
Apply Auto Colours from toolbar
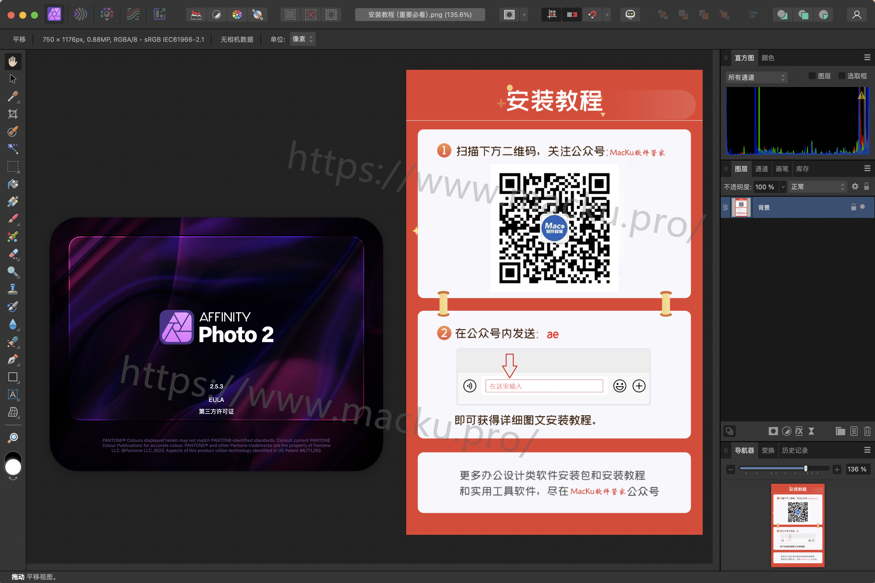click(x=237, y=15)
